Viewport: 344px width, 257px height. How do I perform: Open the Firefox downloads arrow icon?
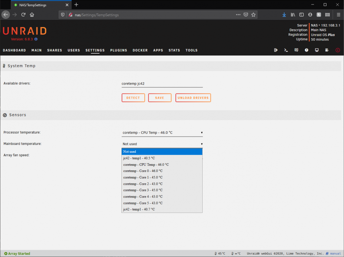pyautogui.click(x=284, y=15)
